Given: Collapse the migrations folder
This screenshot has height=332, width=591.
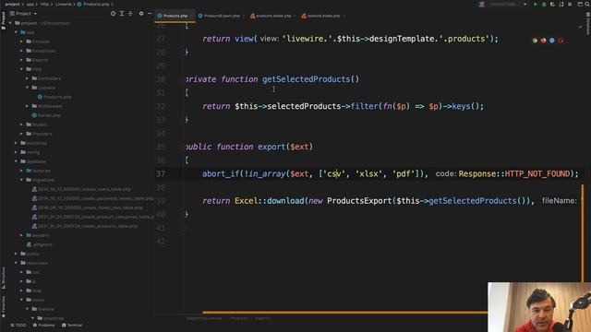Looking at the screenshot, I should click(x=21, y=180).
